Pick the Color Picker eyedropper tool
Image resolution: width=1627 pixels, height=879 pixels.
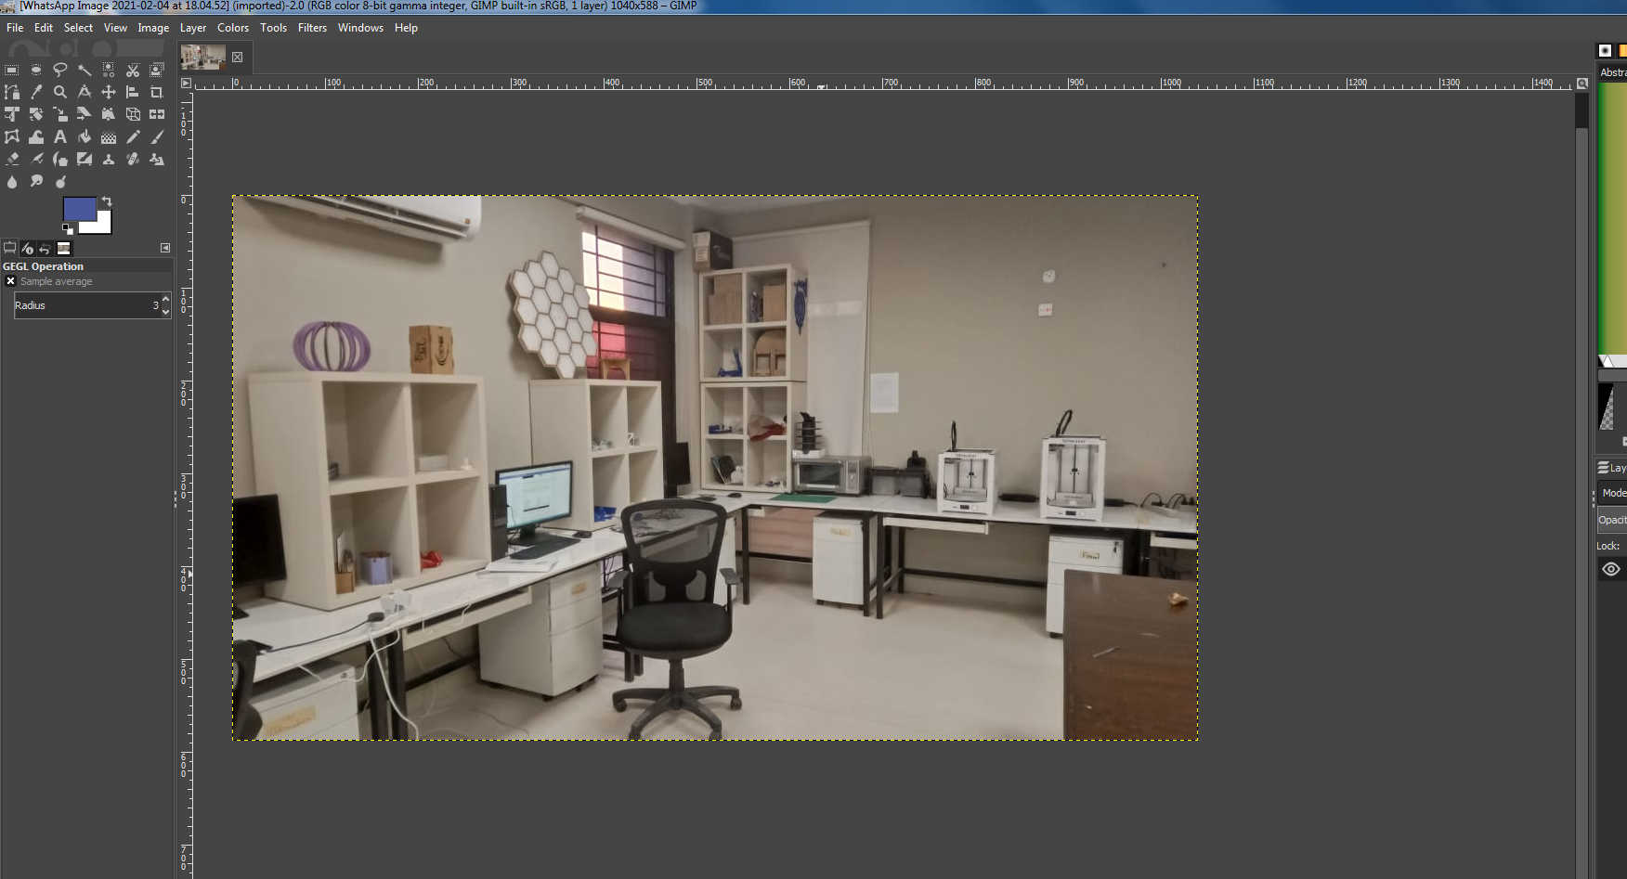click(x=36, y=92)
